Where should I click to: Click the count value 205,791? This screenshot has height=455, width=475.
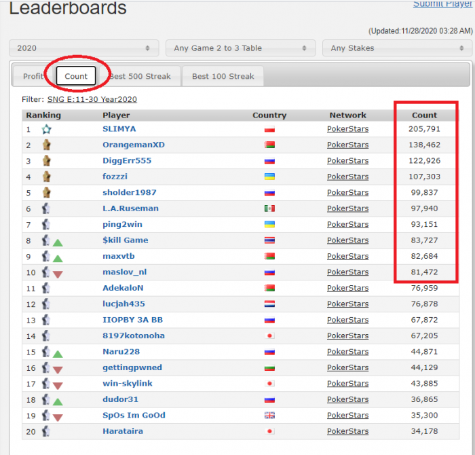point(424,129)
